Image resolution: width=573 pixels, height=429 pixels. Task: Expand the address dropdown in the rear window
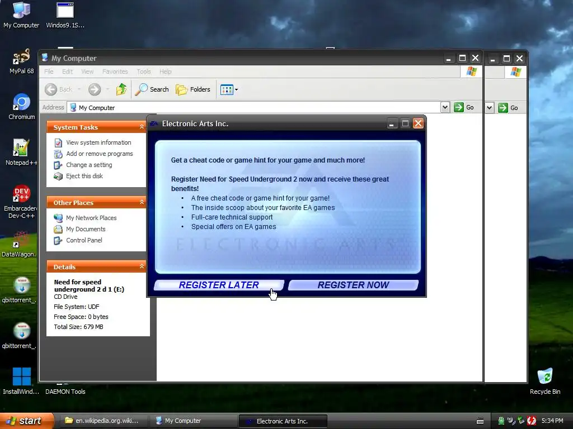(x=489, y=108)
